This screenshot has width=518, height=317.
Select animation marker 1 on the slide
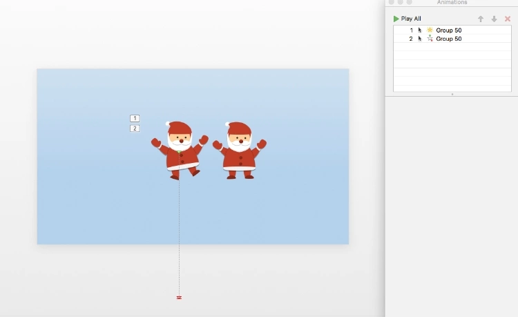click(x=135, y=118)
